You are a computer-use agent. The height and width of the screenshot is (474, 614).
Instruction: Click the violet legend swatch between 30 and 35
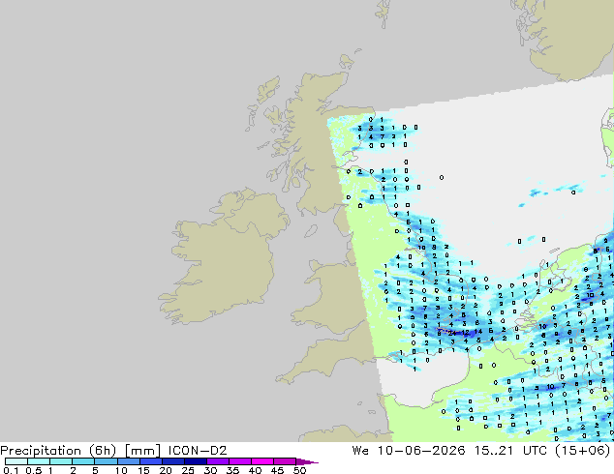[x=217, y=461]
